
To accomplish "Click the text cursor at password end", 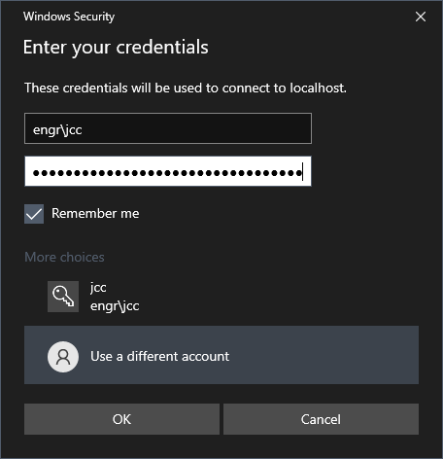I will coord(302,172).
